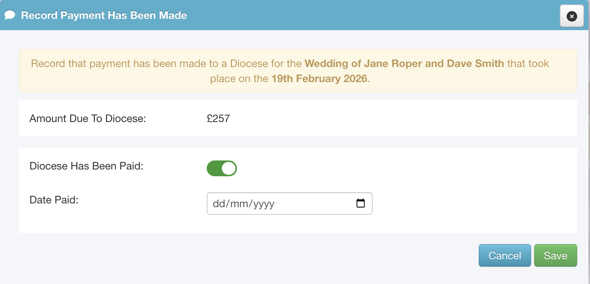The height and width of the screenshot is (284, 590).
Task: Click the Date Paid label
Action: [x=54, y=200]
